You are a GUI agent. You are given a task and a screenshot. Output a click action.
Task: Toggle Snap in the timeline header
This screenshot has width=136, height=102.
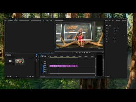(42, 57)
